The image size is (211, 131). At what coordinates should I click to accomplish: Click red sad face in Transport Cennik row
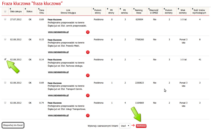(x=88, y=95)
